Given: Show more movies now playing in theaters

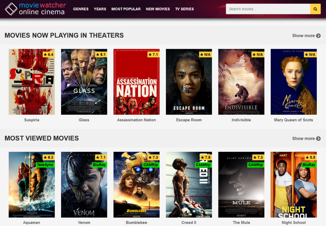Looking at the screenshot, I should point(306,36).
